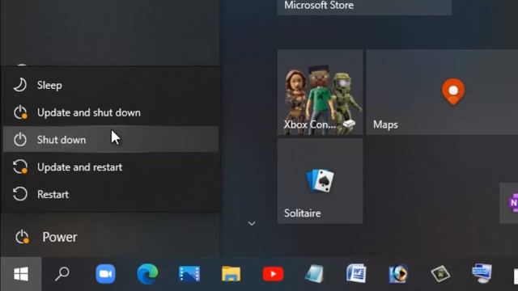The image size is (518, 291).
Task: Open the Xbox Console Companion tile
Action: coord(320,92)
